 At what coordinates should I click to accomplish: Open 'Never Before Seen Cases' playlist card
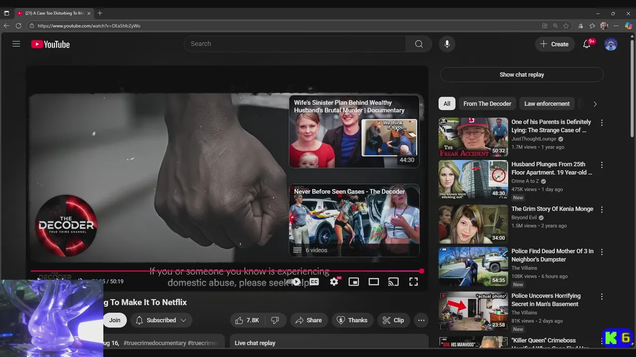354,220
